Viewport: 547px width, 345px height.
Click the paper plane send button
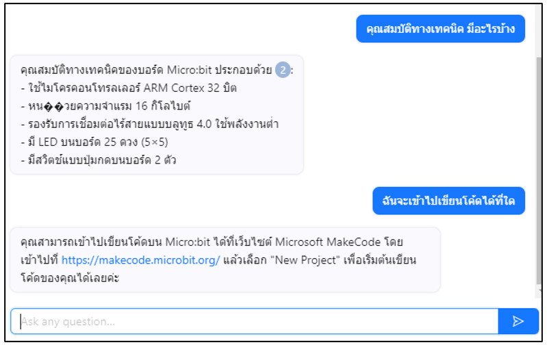pos(518,321)
